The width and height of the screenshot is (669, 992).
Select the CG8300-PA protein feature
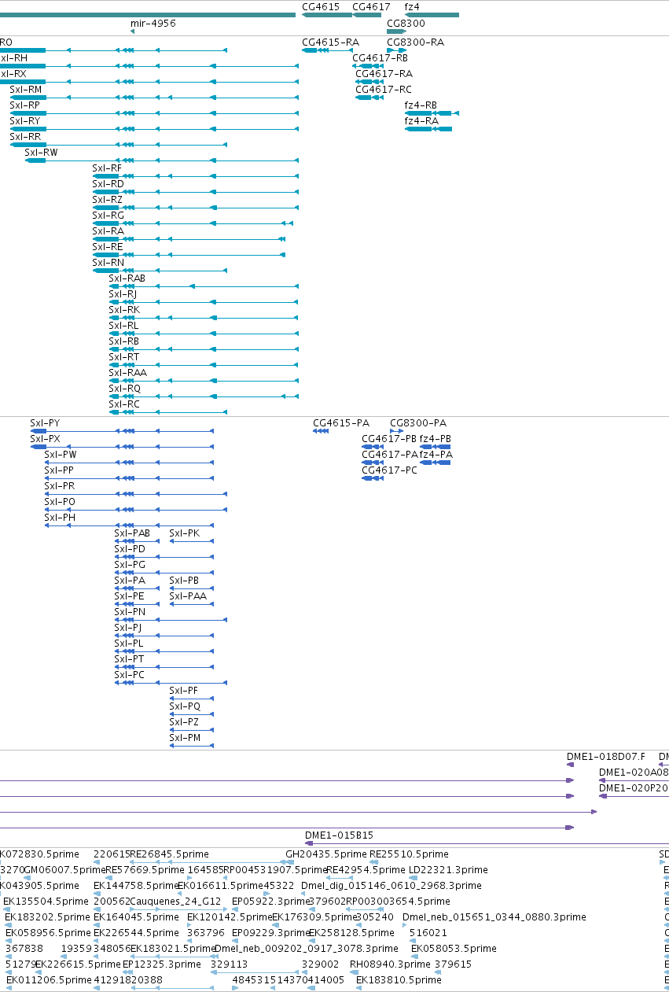[418, 423]
